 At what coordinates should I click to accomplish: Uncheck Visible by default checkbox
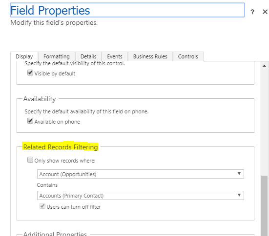[x=30, y=73]
